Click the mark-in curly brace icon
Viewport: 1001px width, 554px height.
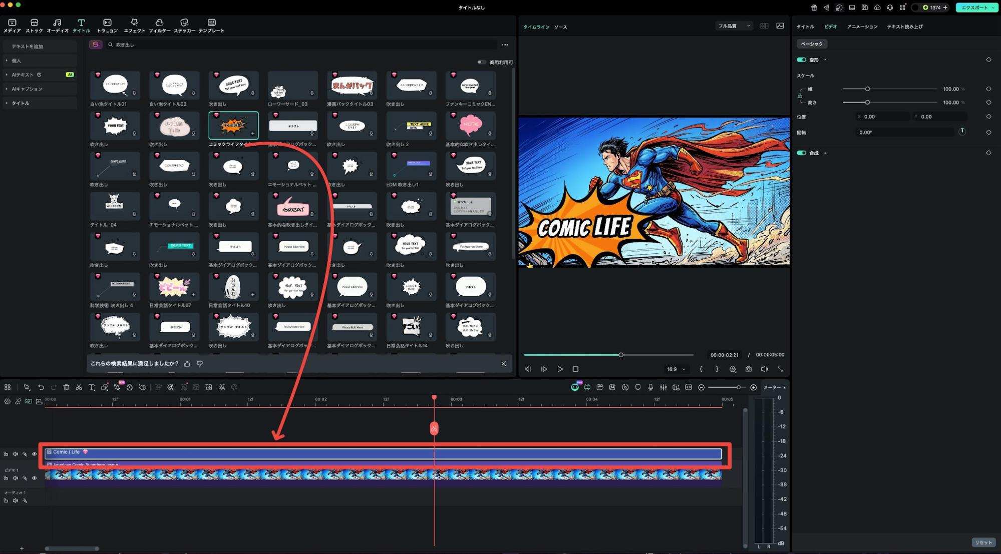click(x=701, y=369)
